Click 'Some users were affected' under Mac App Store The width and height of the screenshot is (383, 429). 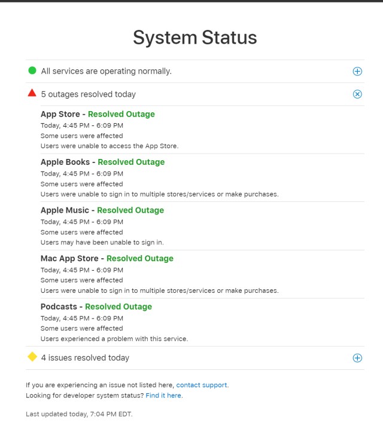[x=82, y=280]
